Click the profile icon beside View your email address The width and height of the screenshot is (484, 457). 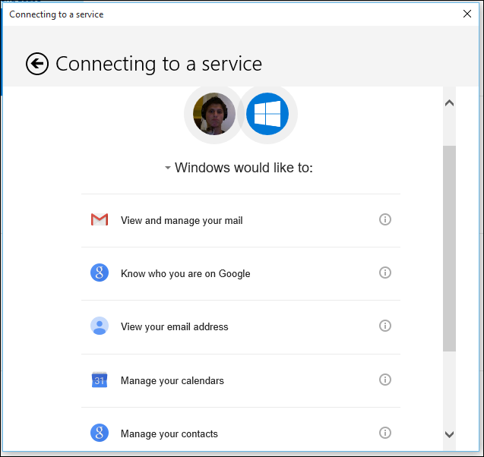pyautogui.click(x=100, y=326)
